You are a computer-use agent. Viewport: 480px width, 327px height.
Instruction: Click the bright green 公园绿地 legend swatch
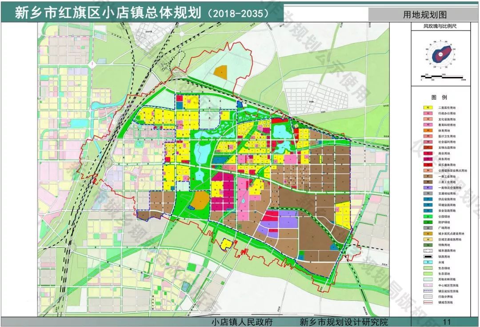[x=428, y=216]
